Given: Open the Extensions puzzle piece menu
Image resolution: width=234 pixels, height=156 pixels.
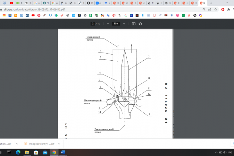Looking at the screenshot, I should [229, 9].
